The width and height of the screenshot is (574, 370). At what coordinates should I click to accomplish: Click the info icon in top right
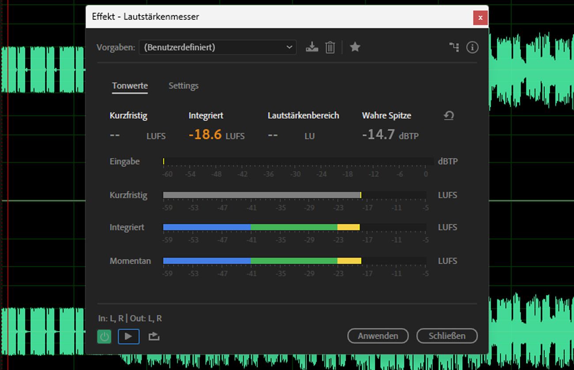pos(472,47)
